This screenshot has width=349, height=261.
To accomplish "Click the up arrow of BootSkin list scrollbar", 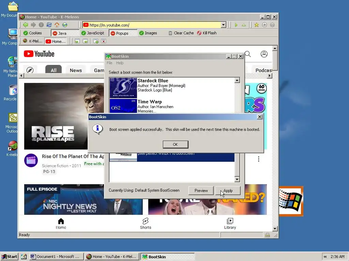I will pyautogui.click(x=237, y=80).
